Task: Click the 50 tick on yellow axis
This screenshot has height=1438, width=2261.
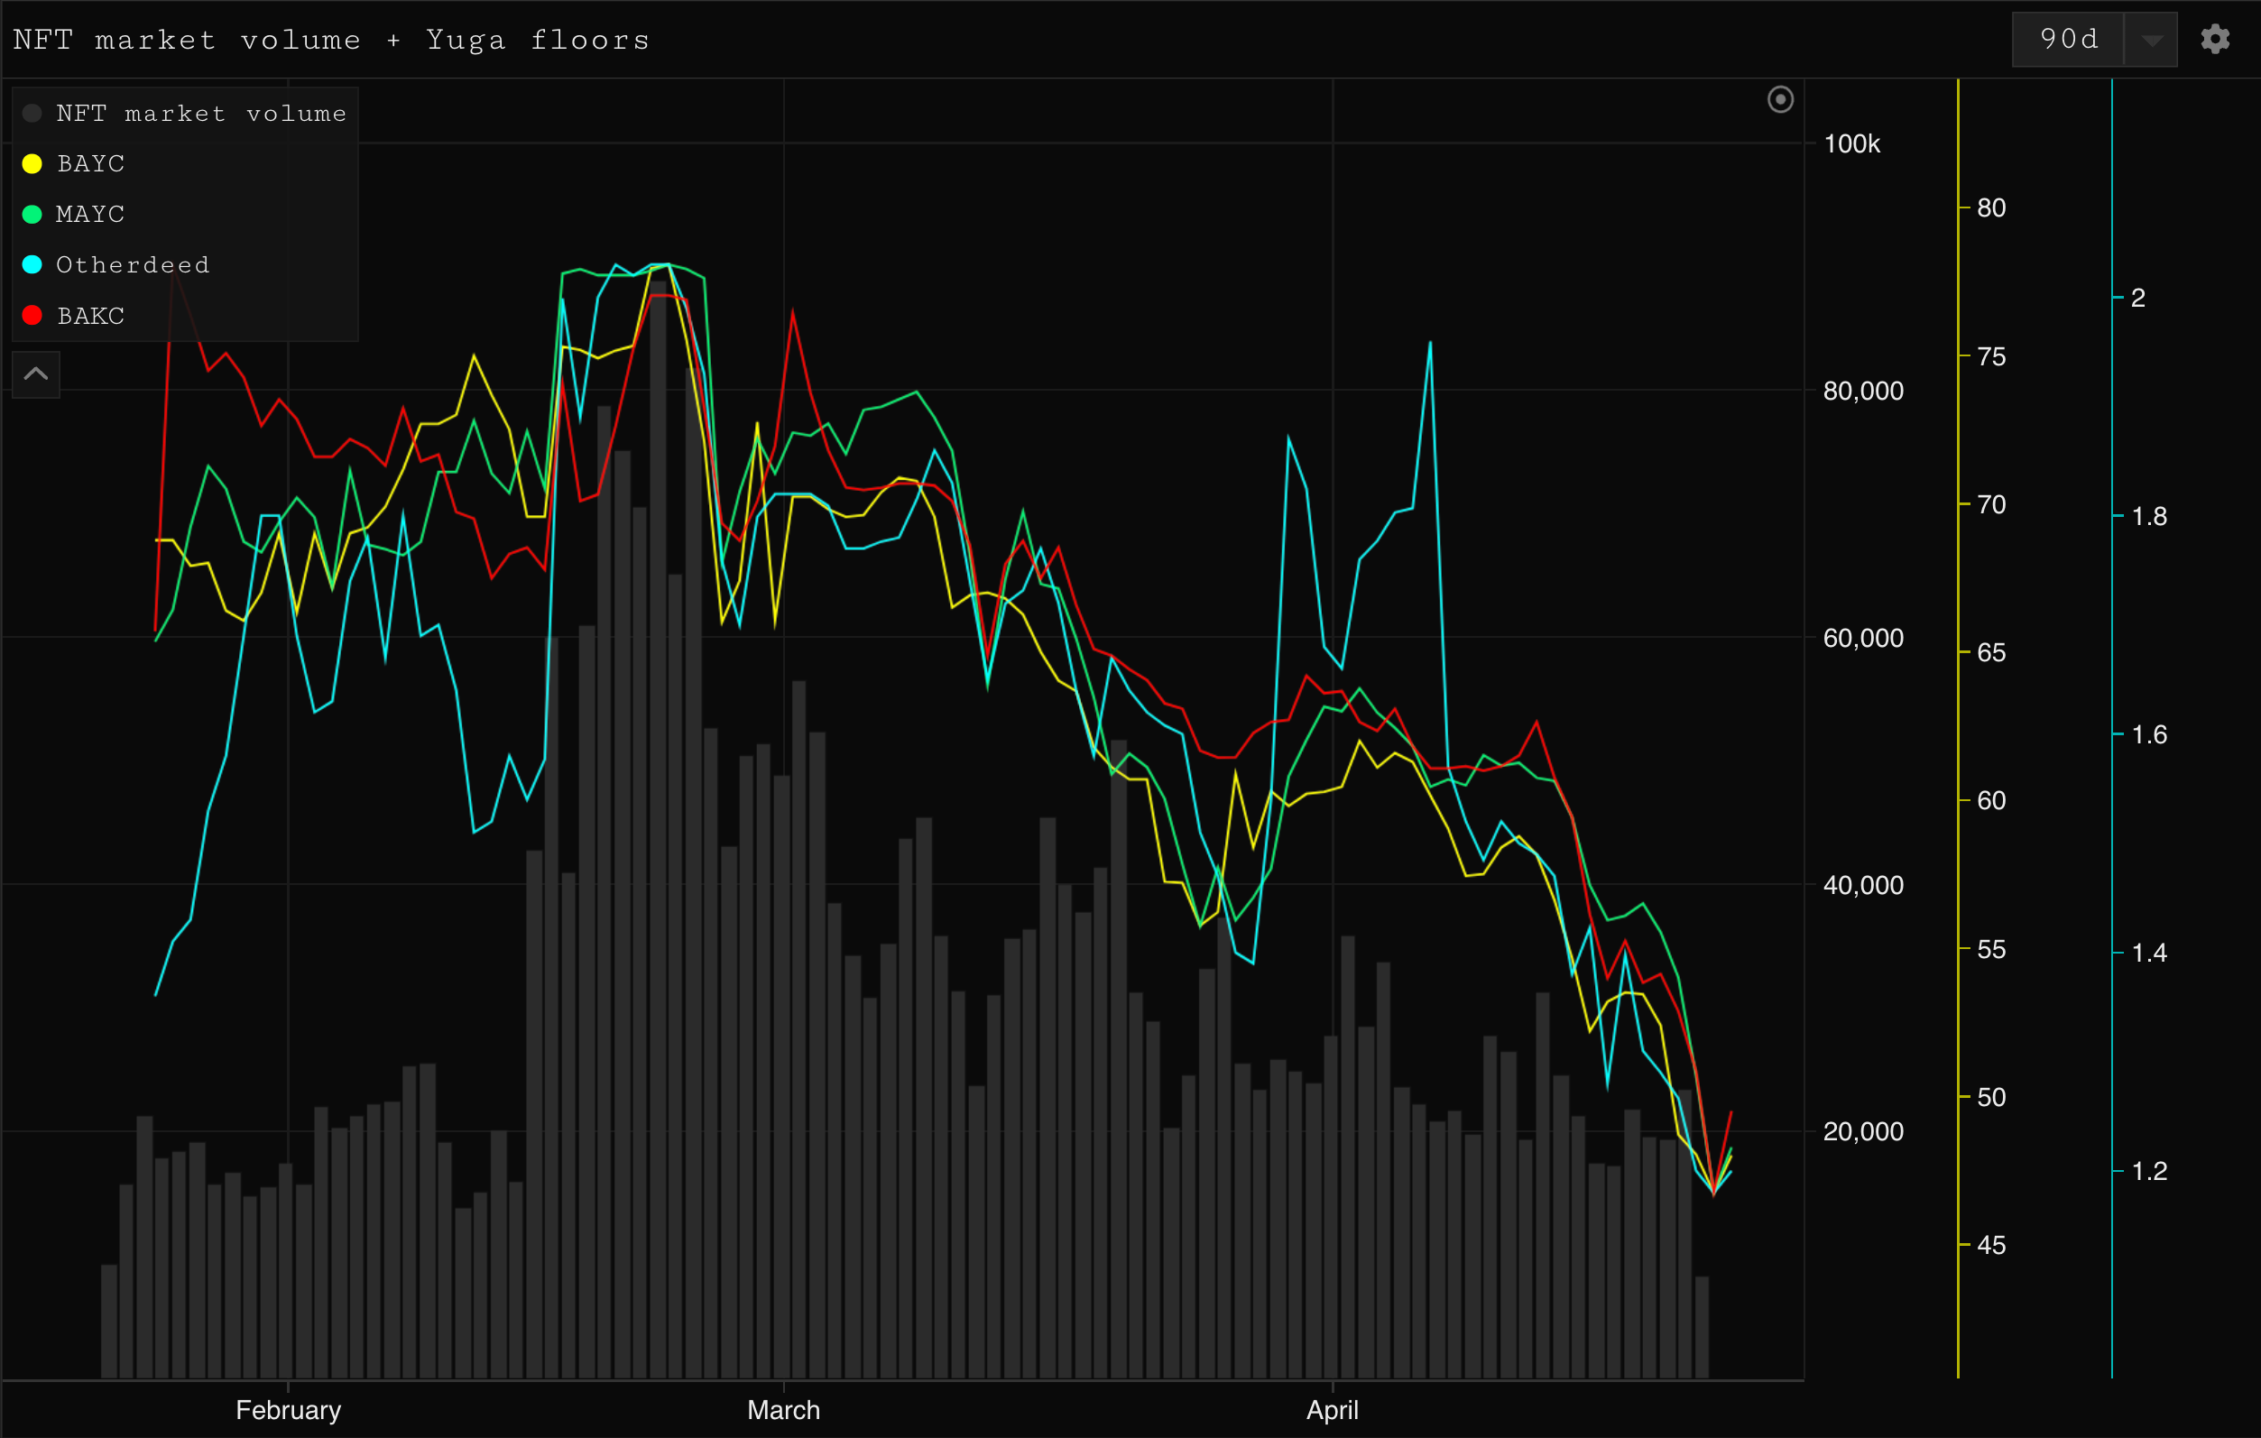Action: point(1990,1097)
